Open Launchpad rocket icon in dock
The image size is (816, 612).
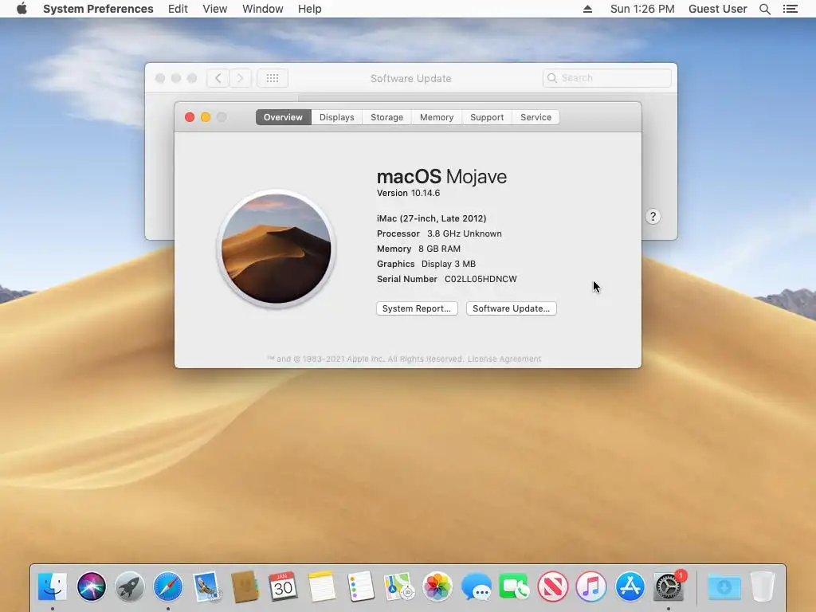(x=130, y=586)
